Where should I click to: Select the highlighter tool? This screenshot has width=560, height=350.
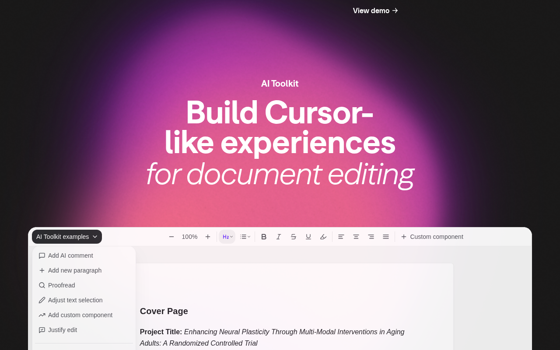pyautogui.click(x=323, y=237)
